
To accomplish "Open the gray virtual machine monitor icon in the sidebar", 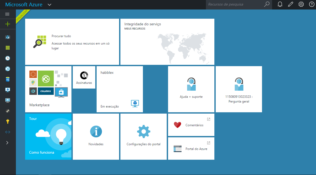I will [8, 100].
